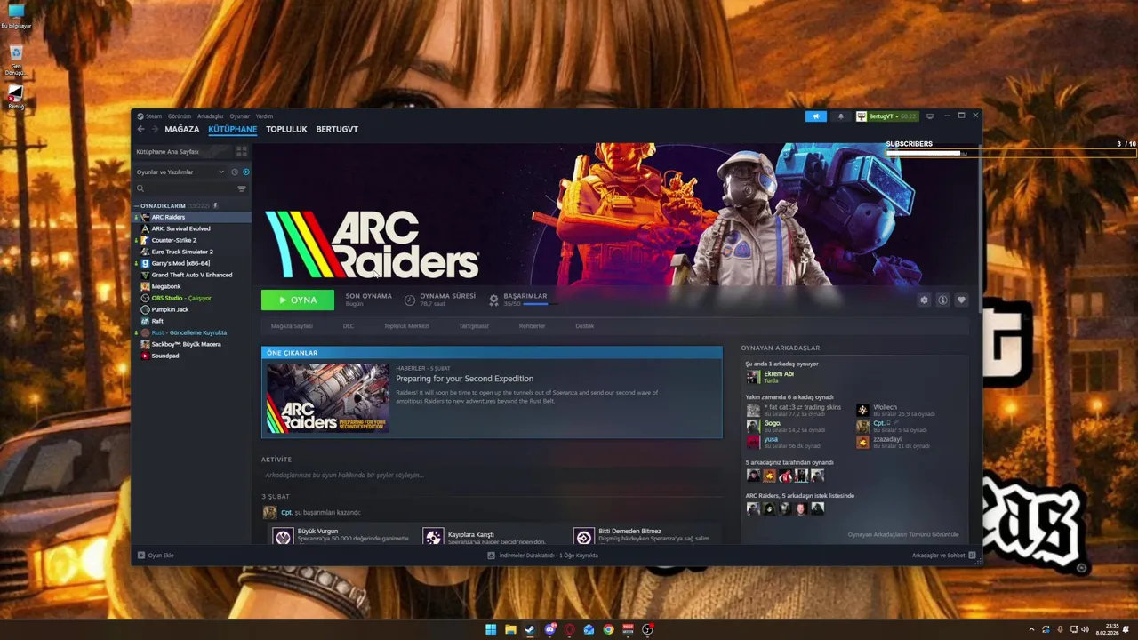The height and width of the screenshot is (640, 1138).
Task: Open Discord from the taskbar
Action: 549,629
